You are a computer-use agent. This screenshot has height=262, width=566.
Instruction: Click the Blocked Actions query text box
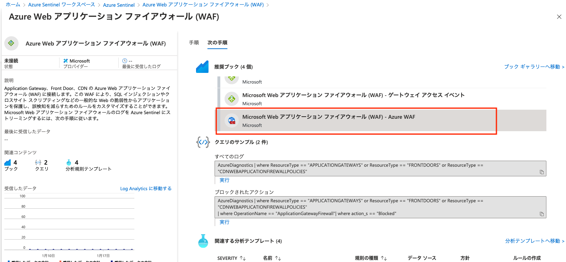click(380, 207)
